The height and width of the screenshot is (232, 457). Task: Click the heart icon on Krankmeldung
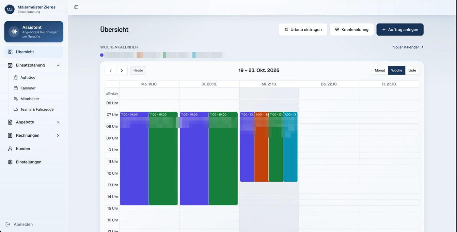337,30
